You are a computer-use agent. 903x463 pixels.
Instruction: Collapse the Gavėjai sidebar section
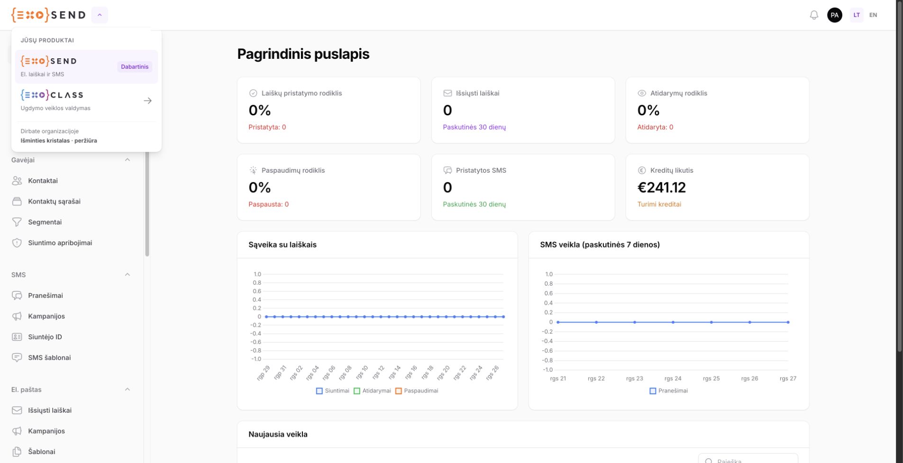pyautogui.click(x=127, y=160)
